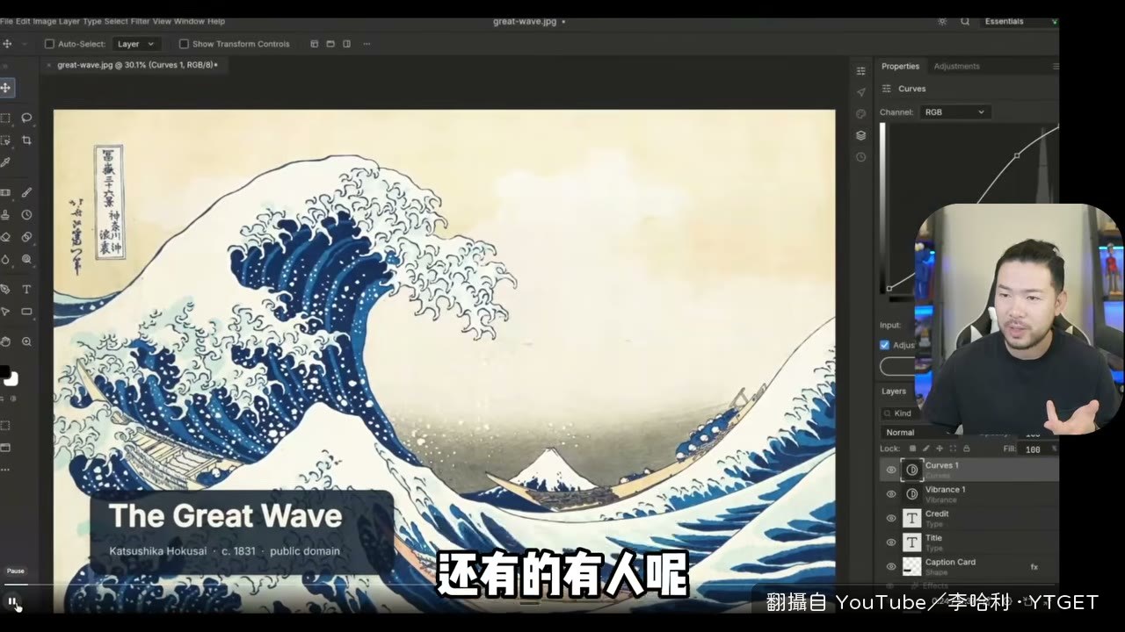Open the Image menu

coord(44,21)
